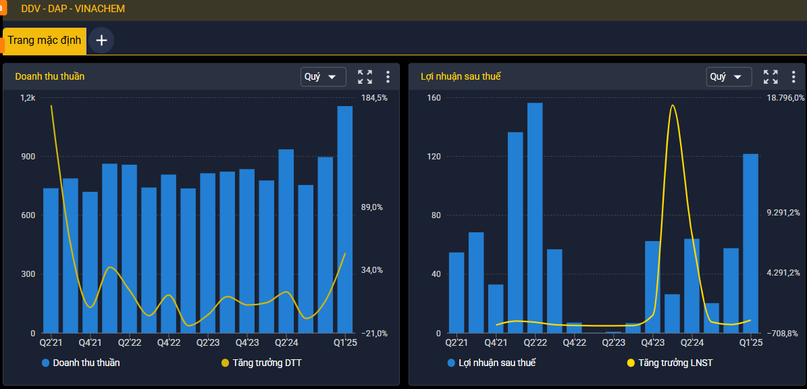Click yellow growth line peak in profit chart
This screenshot has height=389, width=807.
[673, 105]
